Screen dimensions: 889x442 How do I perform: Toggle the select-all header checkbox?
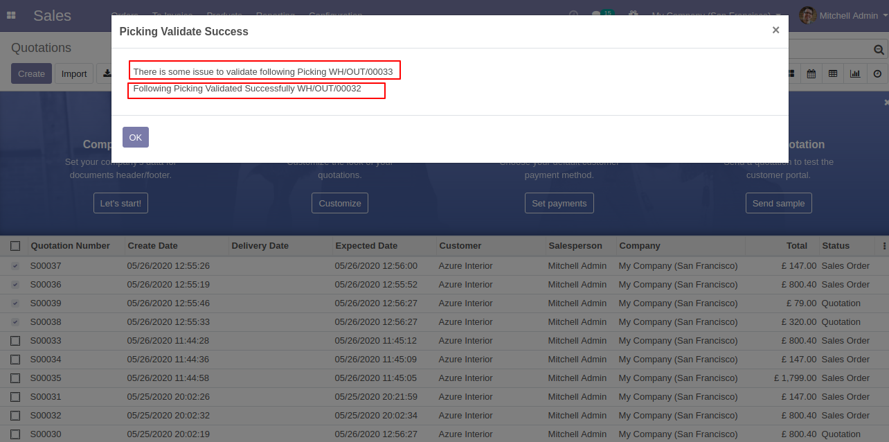15,246
